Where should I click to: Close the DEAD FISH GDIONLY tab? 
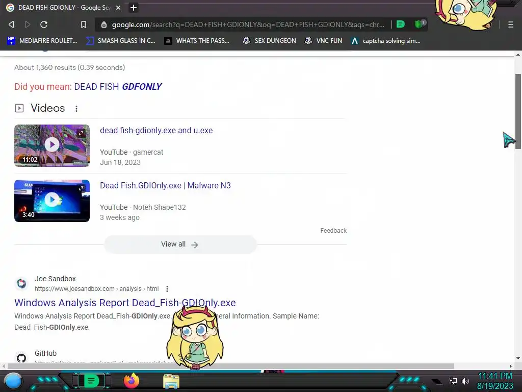coord(118,8)
